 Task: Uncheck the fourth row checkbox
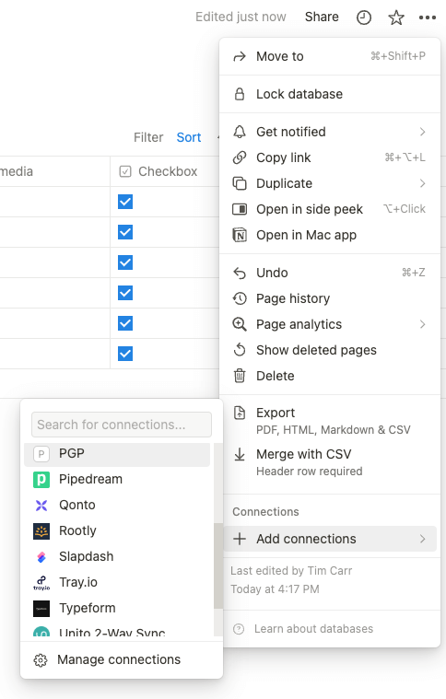(125, 293)
